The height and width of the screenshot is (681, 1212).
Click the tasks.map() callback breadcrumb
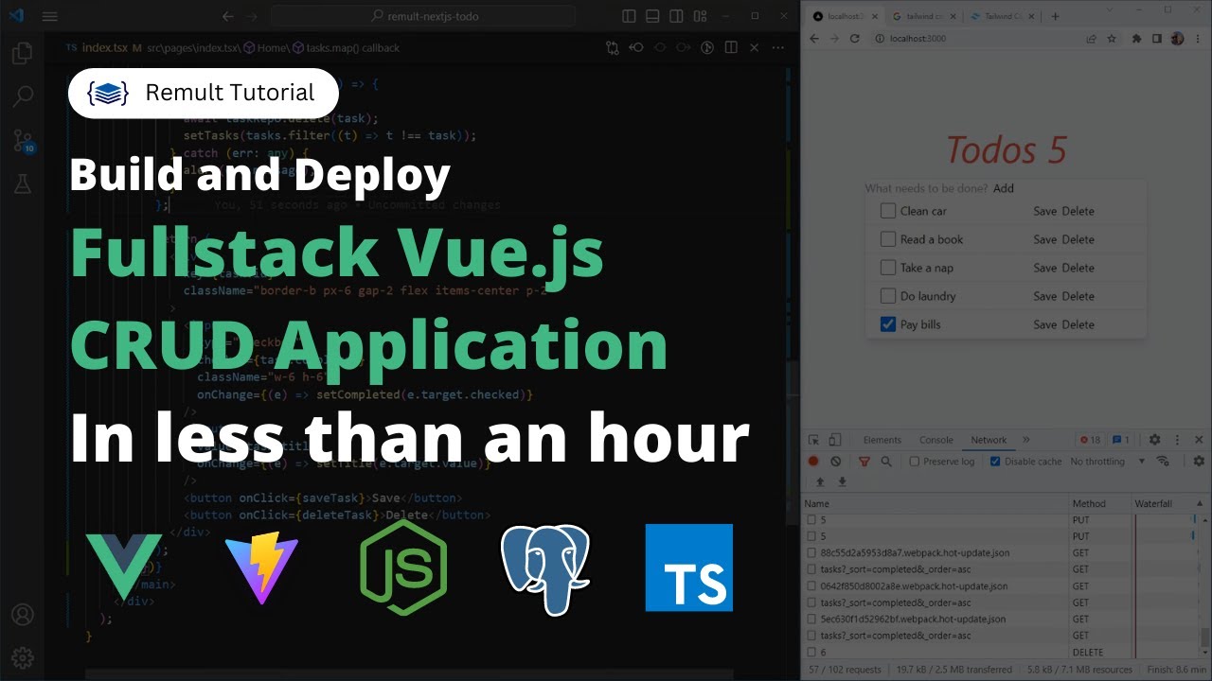(345, 47)
